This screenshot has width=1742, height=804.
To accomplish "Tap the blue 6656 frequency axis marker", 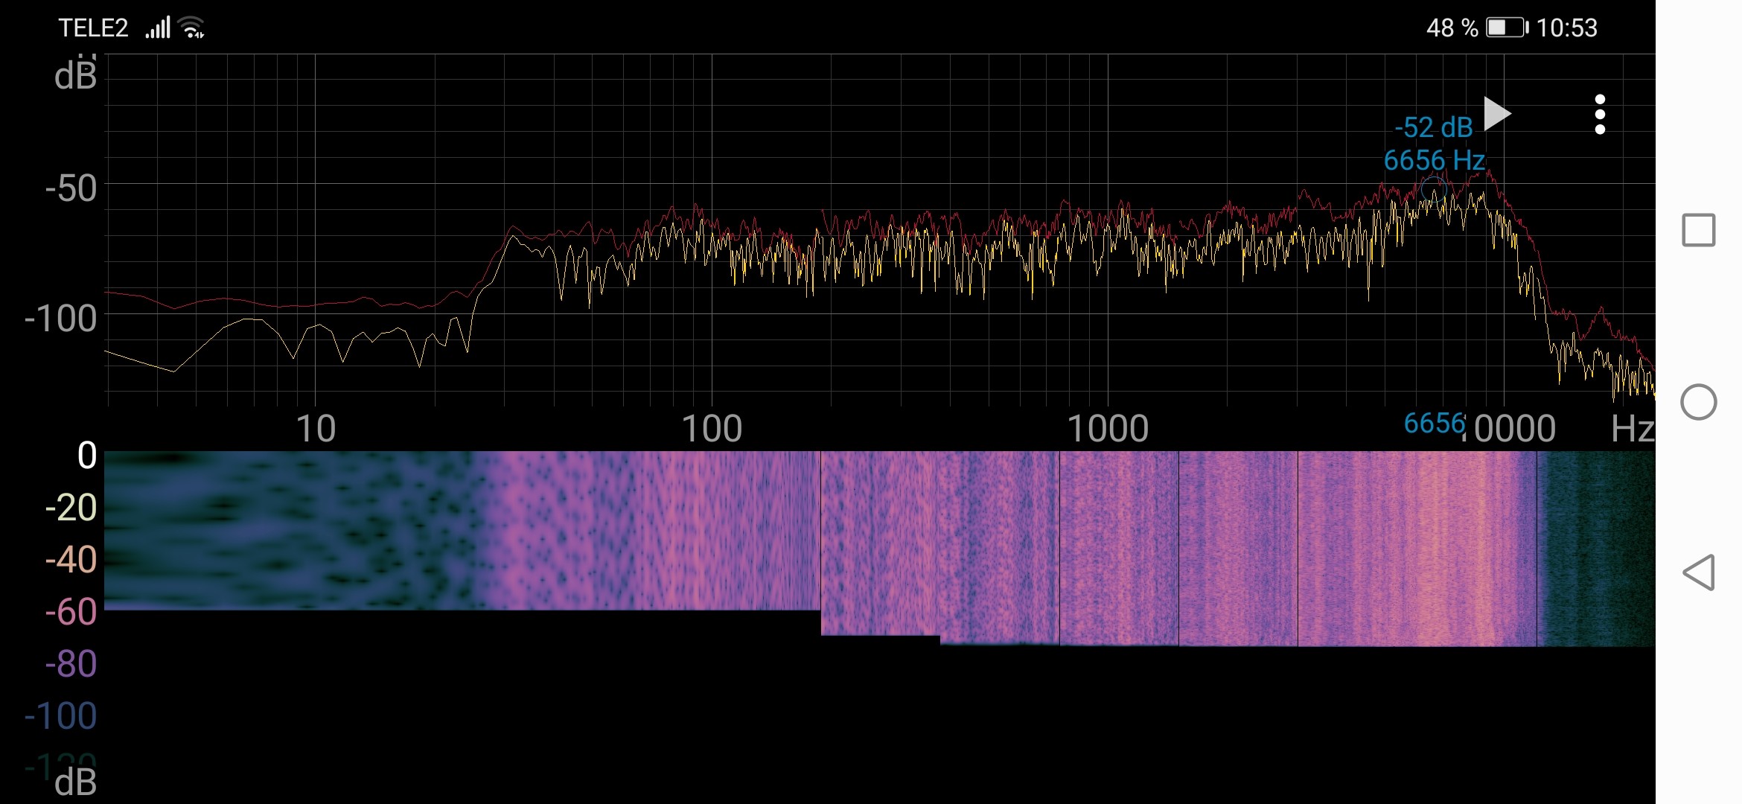I will [x=1435, y=423].
